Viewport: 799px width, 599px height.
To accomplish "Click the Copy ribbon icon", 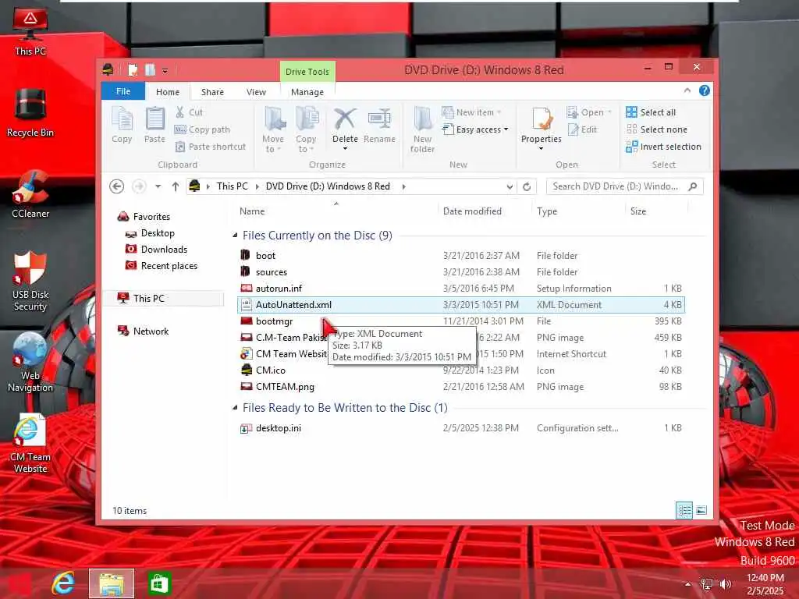I will [x=123, y=125].
